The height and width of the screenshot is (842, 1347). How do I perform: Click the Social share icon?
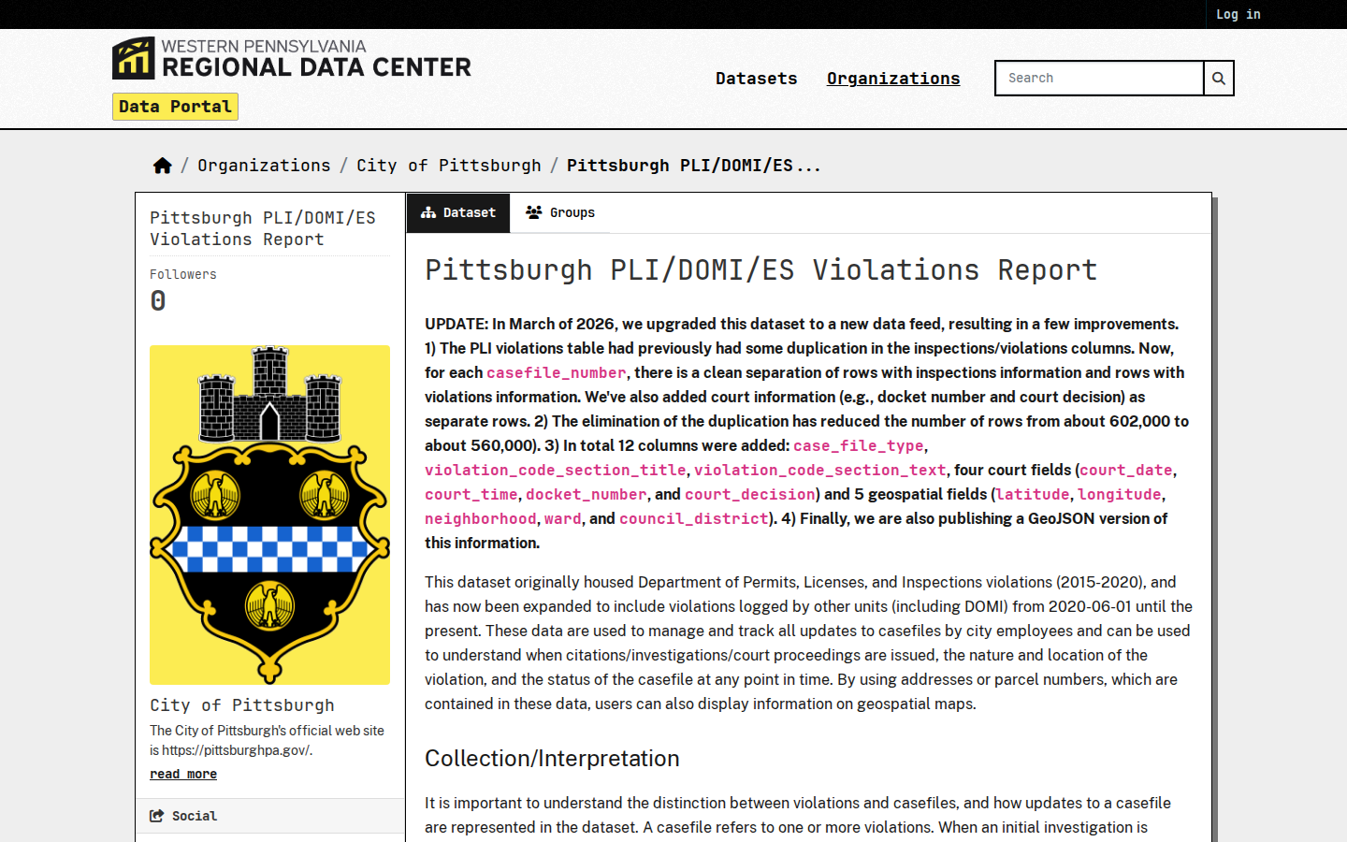157,816
